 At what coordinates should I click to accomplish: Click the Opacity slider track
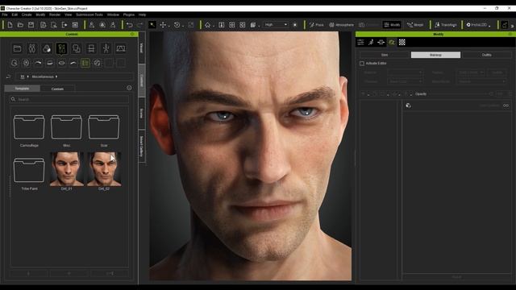(459, 94)
